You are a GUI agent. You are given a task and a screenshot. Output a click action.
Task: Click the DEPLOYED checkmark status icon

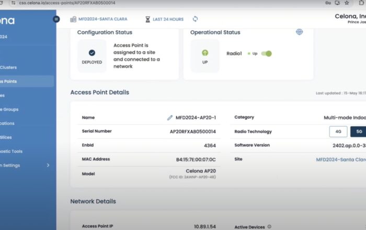92,53
